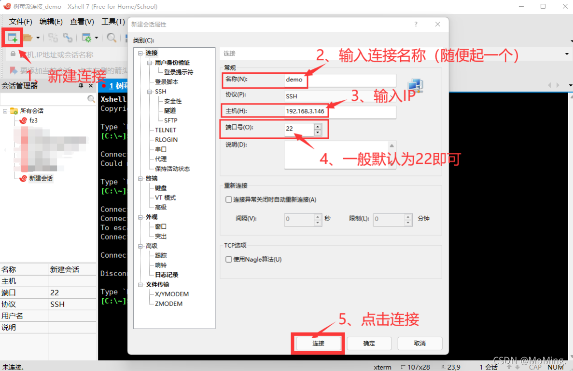Click the SSH value in properties grid

[57, 304]
